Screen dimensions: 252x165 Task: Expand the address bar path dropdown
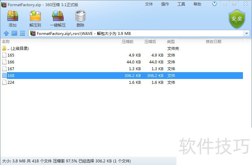[247, 33]
